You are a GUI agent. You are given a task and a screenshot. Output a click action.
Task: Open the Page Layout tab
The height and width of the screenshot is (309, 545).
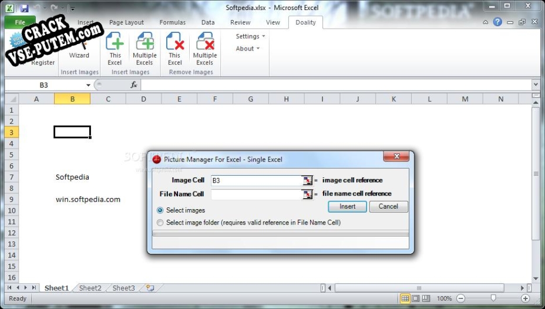(126, 22)
